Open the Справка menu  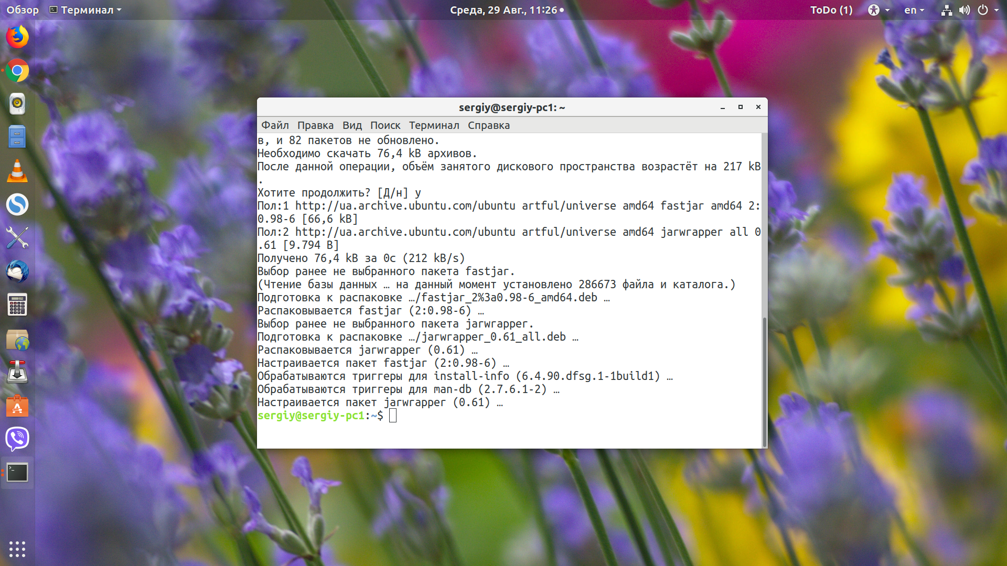tap(488, 125)
